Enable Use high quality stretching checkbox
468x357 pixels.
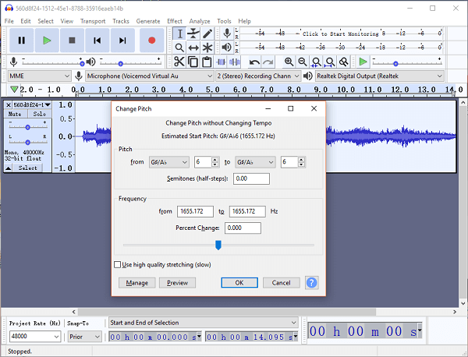pyautogui.click(x=118, y=265)
